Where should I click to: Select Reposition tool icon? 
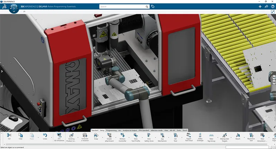(x=251, y=135)
